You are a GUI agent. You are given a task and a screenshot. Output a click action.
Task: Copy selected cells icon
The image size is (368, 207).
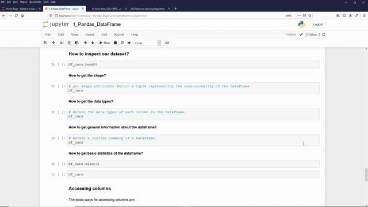click(69, 43)
